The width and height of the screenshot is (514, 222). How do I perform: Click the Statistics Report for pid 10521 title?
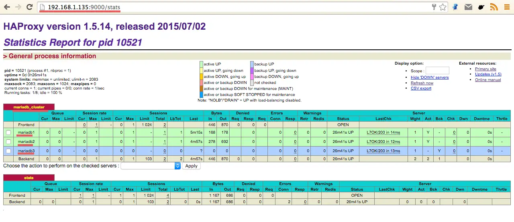click(73, 42)
